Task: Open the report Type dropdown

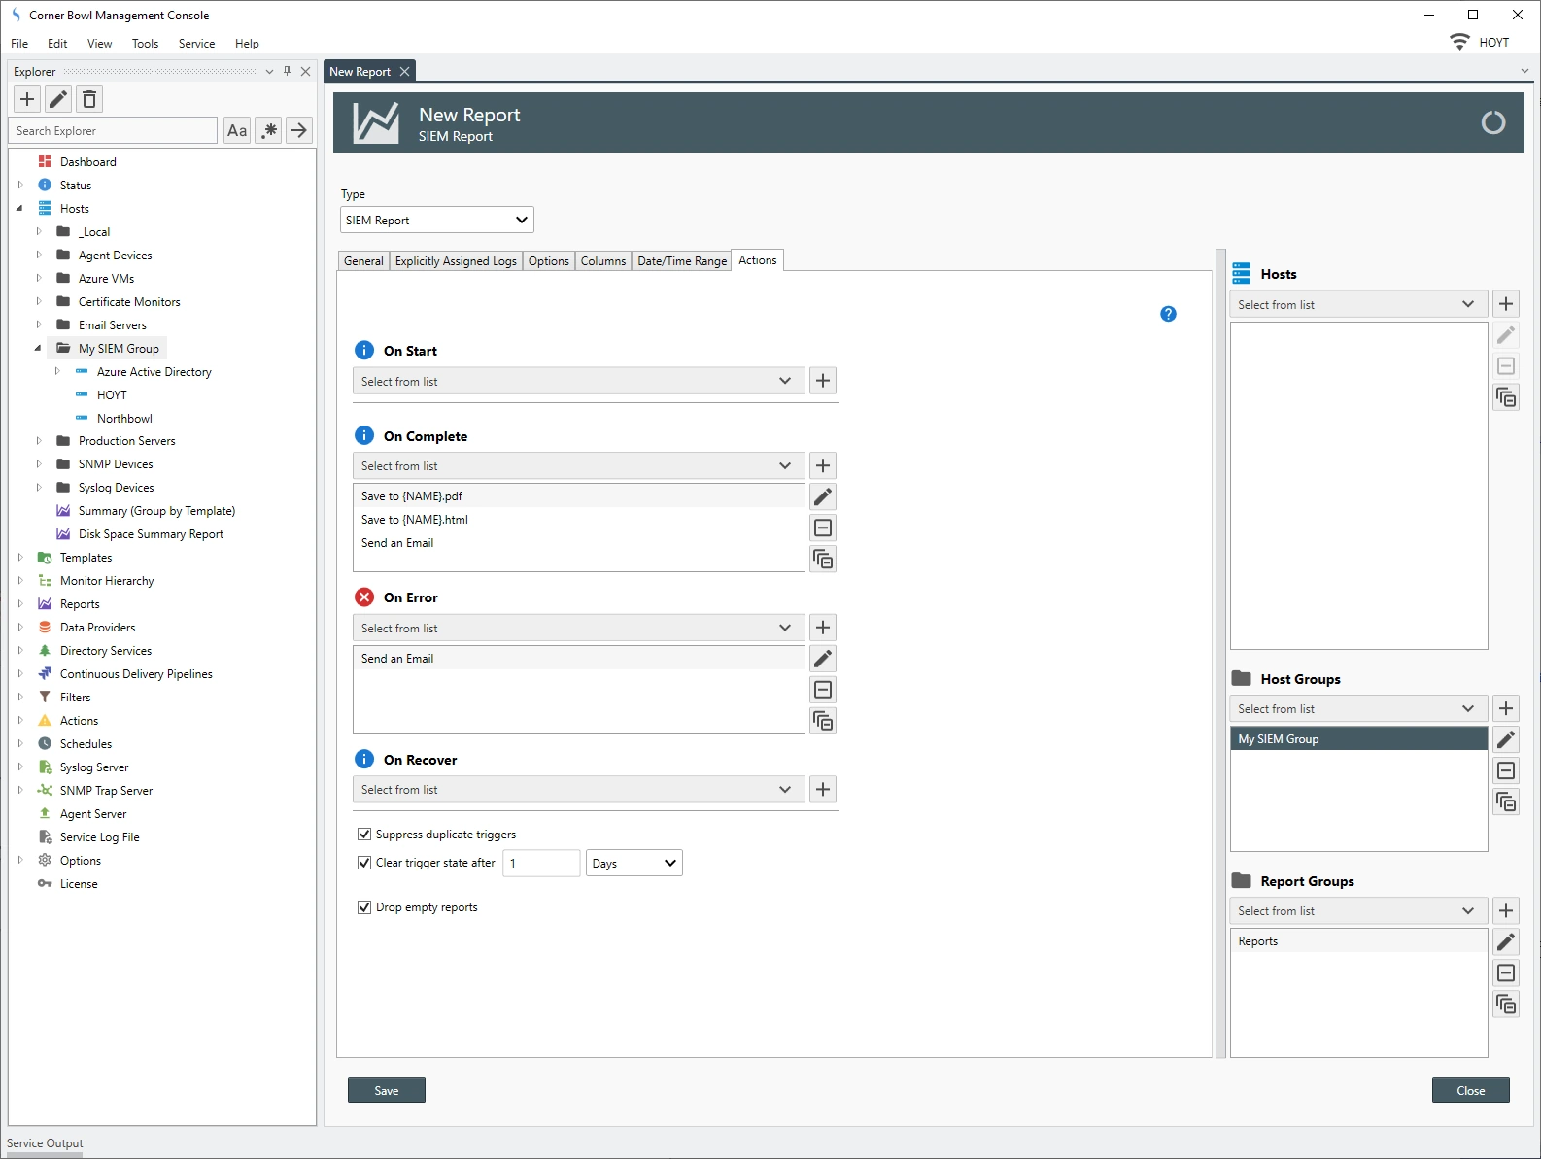Action: 436,221
